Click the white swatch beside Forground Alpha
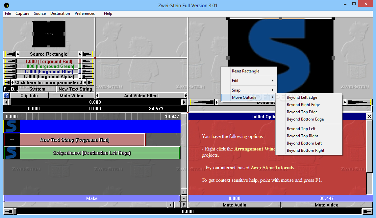The width and height of the screenshot is (376, 218). (x=80, y=76)
